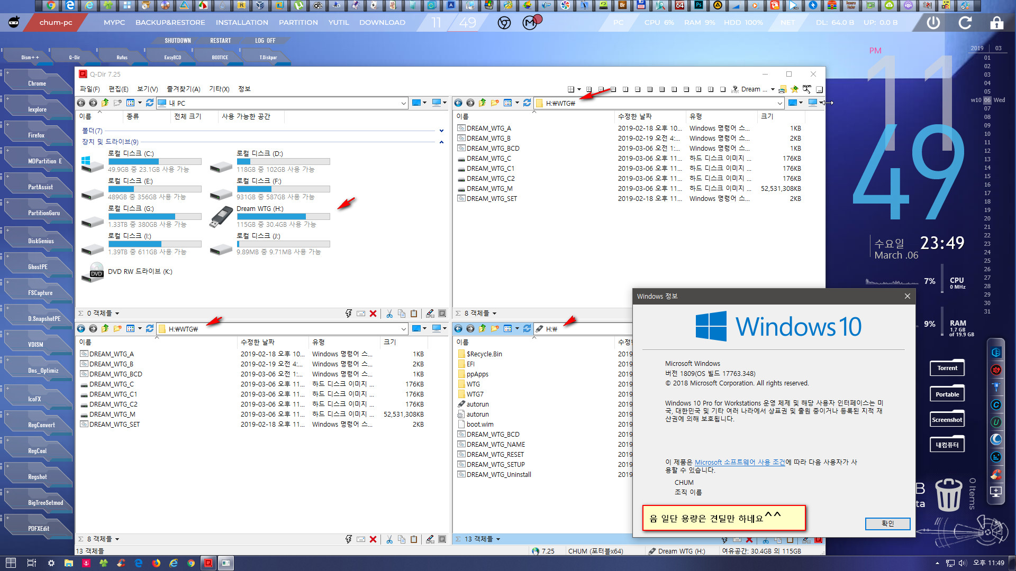Click the printer icon in Q-Dir toolbar
Screen dimensions: 1016x571
tap(782, 89)
